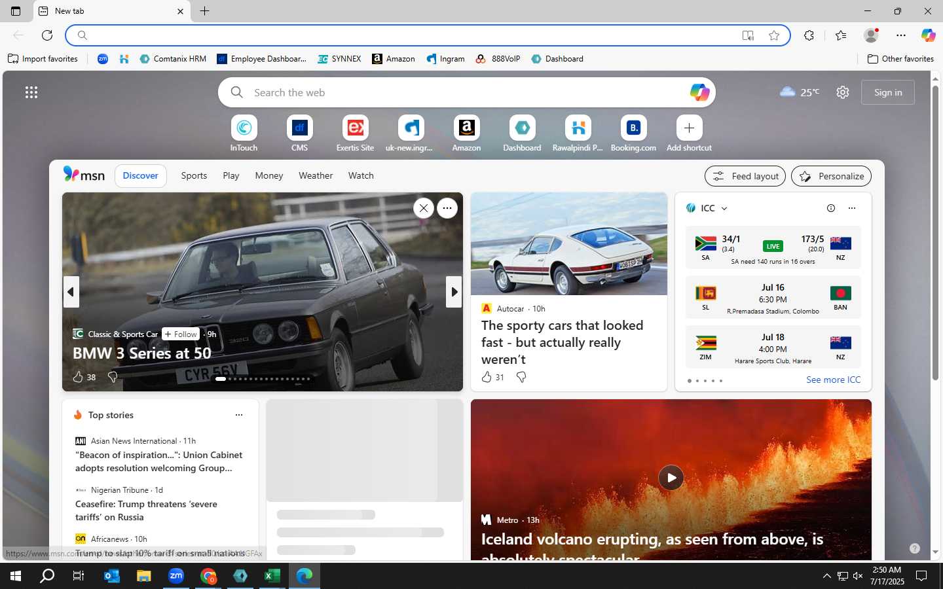Viewport: 943px width, 589px height.
Task: Open more options on the Top stories card
Action: coord(239,415)
